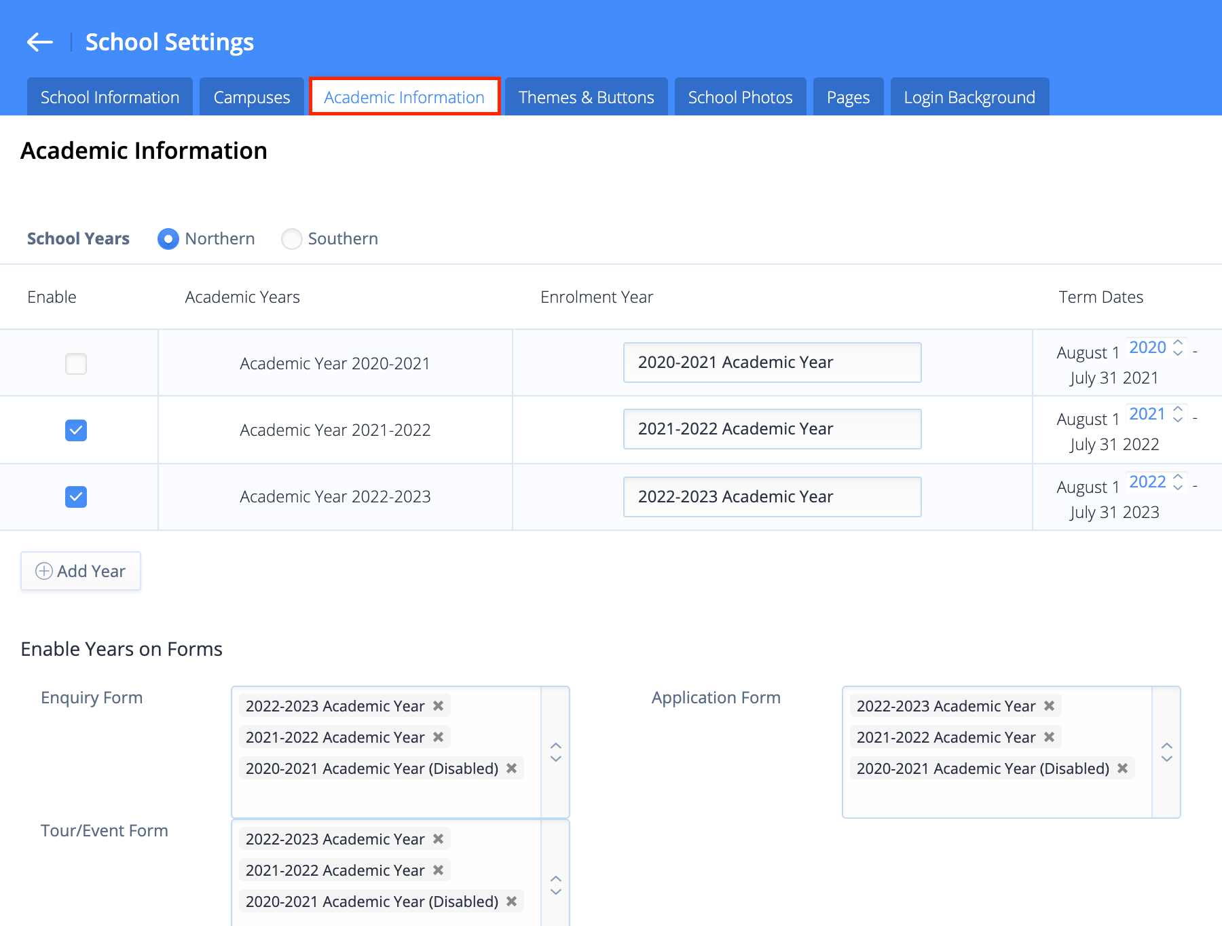Expand the Enquiry Form years dropdown arrows
This screenshot has width=1222, height=926.
click(x=555, y=752)
